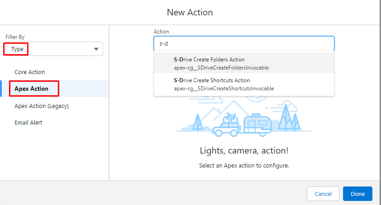Viewport: 381px width, 205px height.
Task: Click the "Lights, camera, action!" heading
Action: tap(244, 150)
